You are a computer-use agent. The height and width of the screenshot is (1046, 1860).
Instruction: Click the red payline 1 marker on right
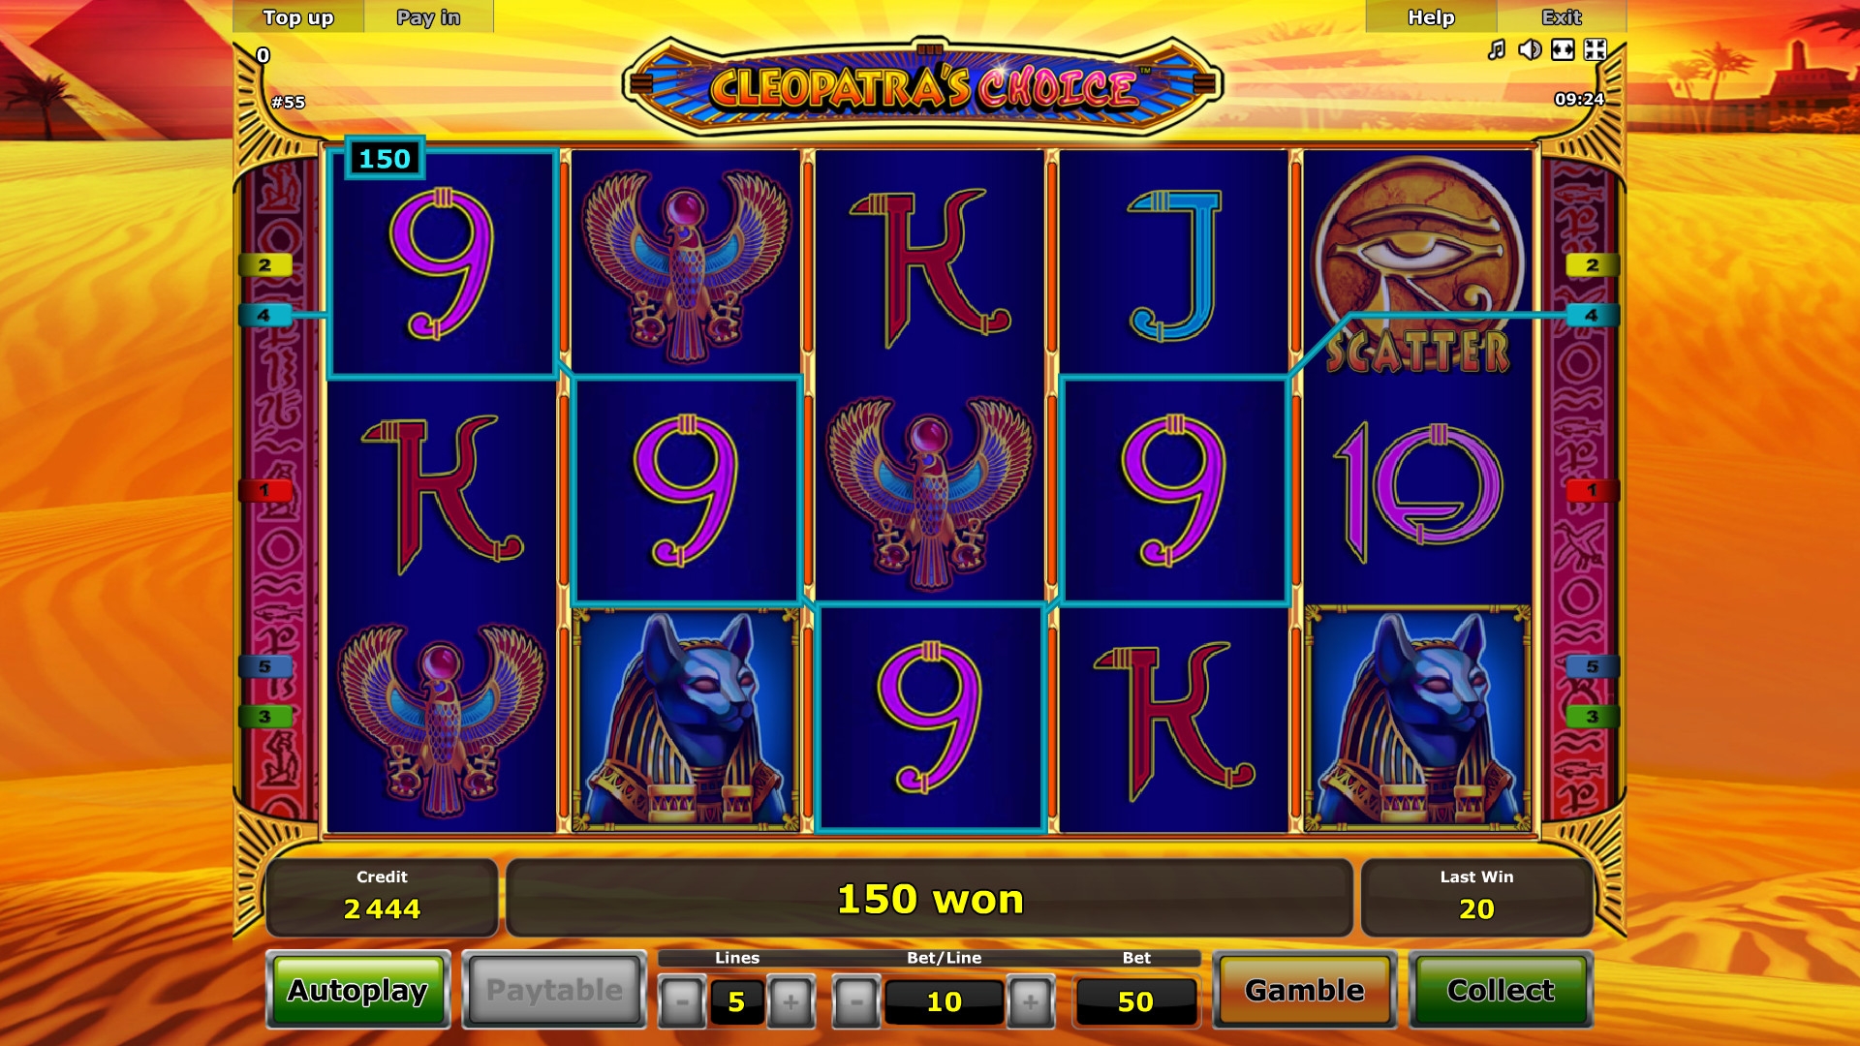[x=1592, y=490]
